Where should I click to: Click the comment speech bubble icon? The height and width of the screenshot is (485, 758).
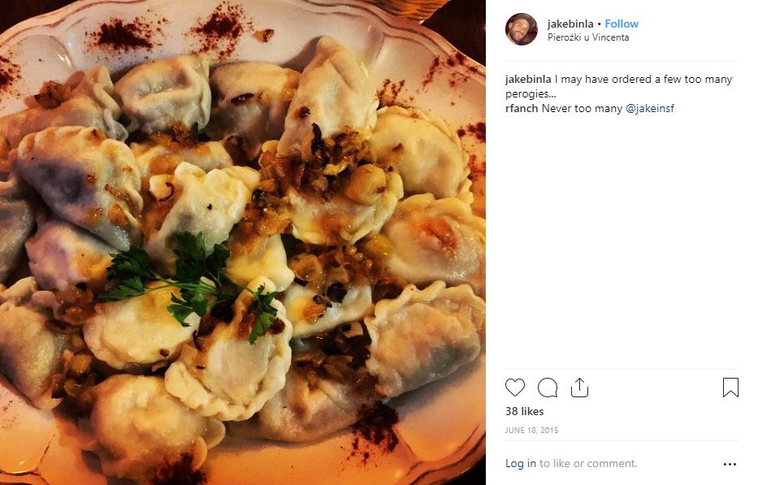click(548, 388)
